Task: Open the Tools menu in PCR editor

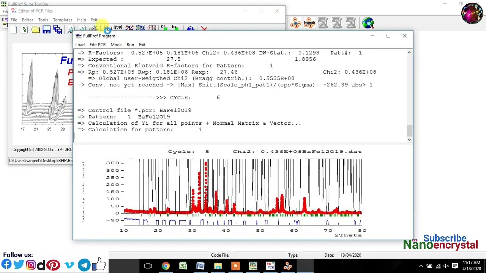Action: [x=43, y=20]
